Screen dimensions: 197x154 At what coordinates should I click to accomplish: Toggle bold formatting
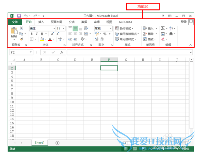tap(32, 34)
